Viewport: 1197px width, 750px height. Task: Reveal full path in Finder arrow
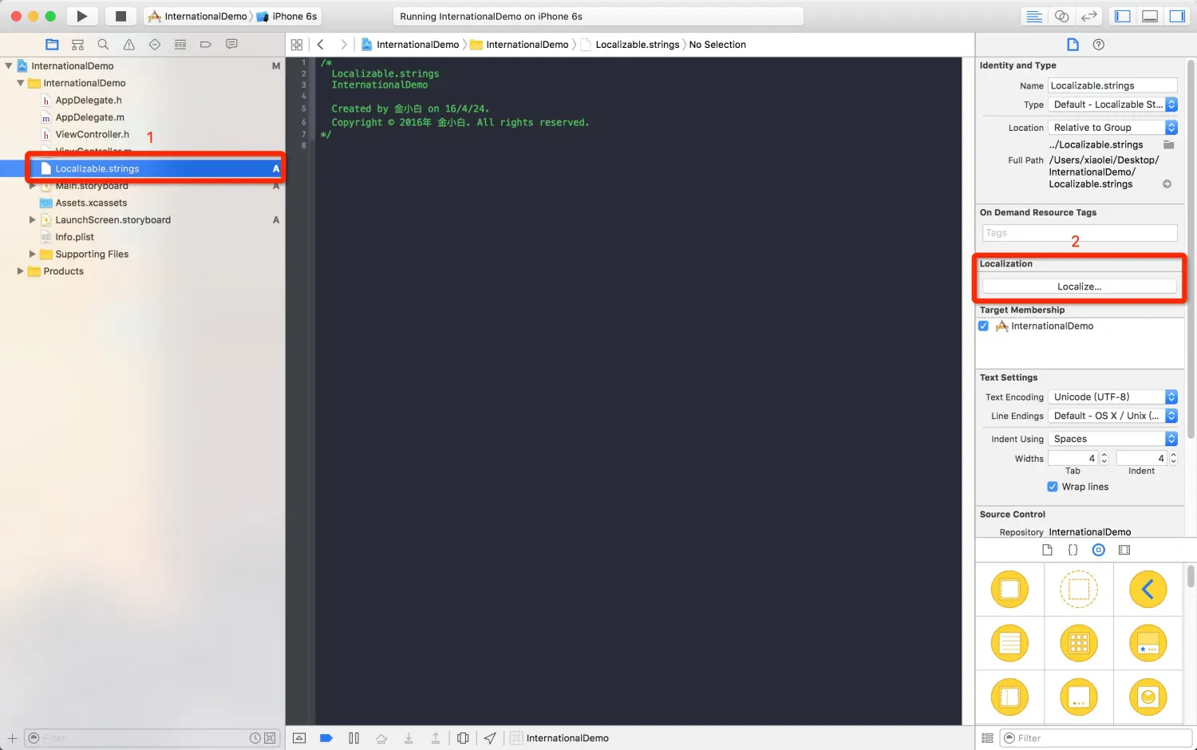(x=1167, y=184)
